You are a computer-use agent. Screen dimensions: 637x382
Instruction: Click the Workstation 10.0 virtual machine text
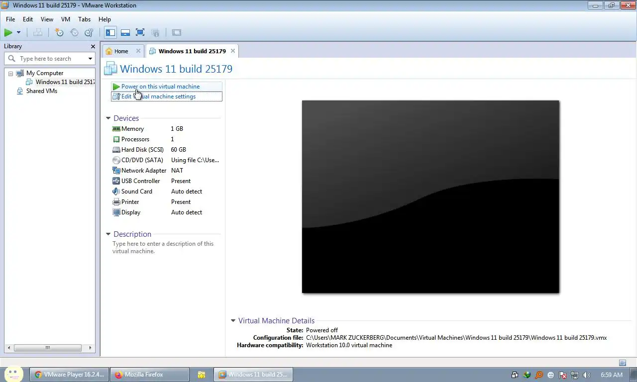tap(349, 345)
